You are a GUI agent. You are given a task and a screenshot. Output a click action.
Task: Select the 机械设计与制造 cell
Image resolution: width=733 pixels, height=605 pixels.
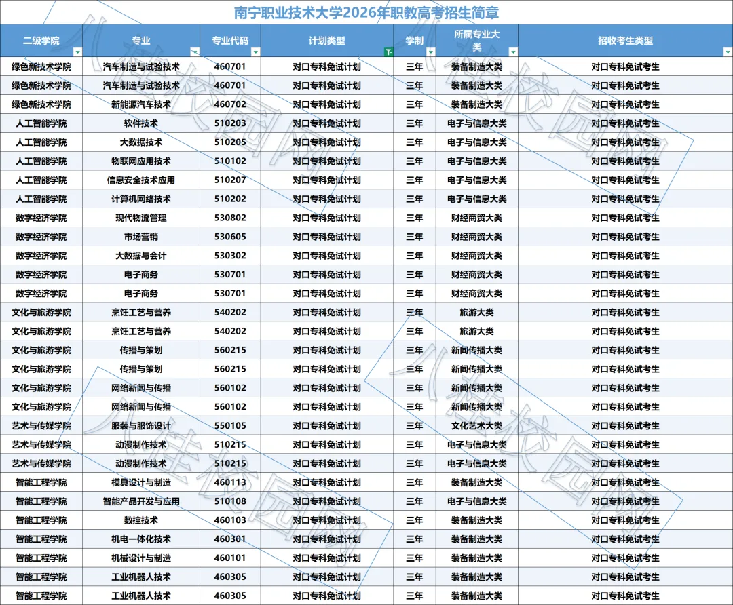(141, 558)
